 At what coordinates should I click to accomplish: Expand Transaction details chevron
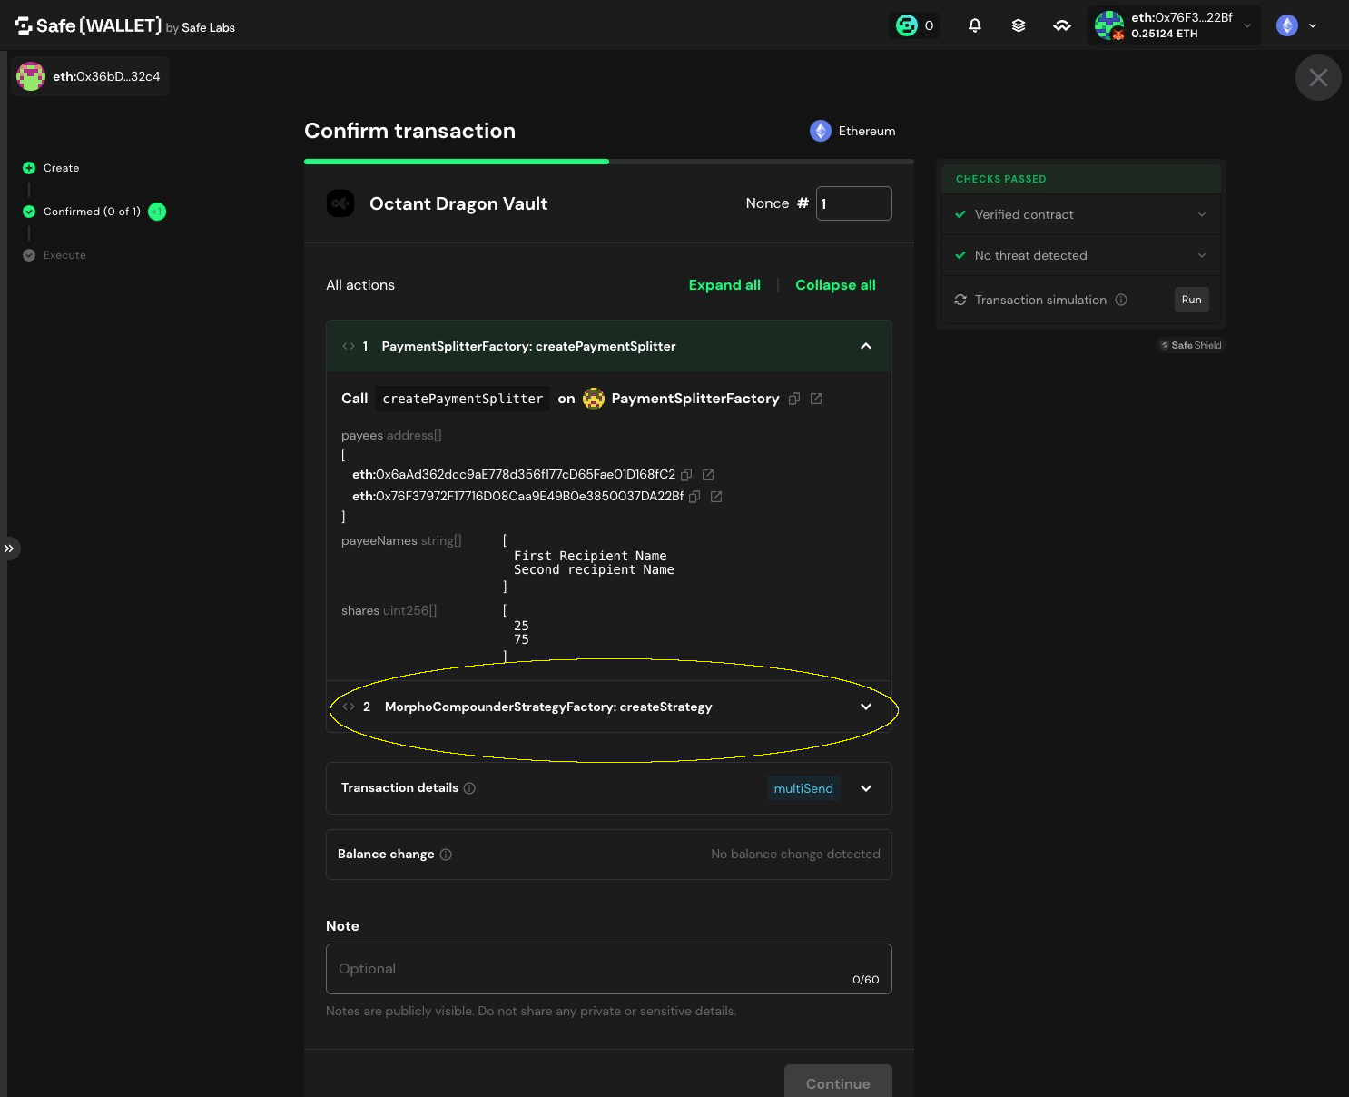866,788
